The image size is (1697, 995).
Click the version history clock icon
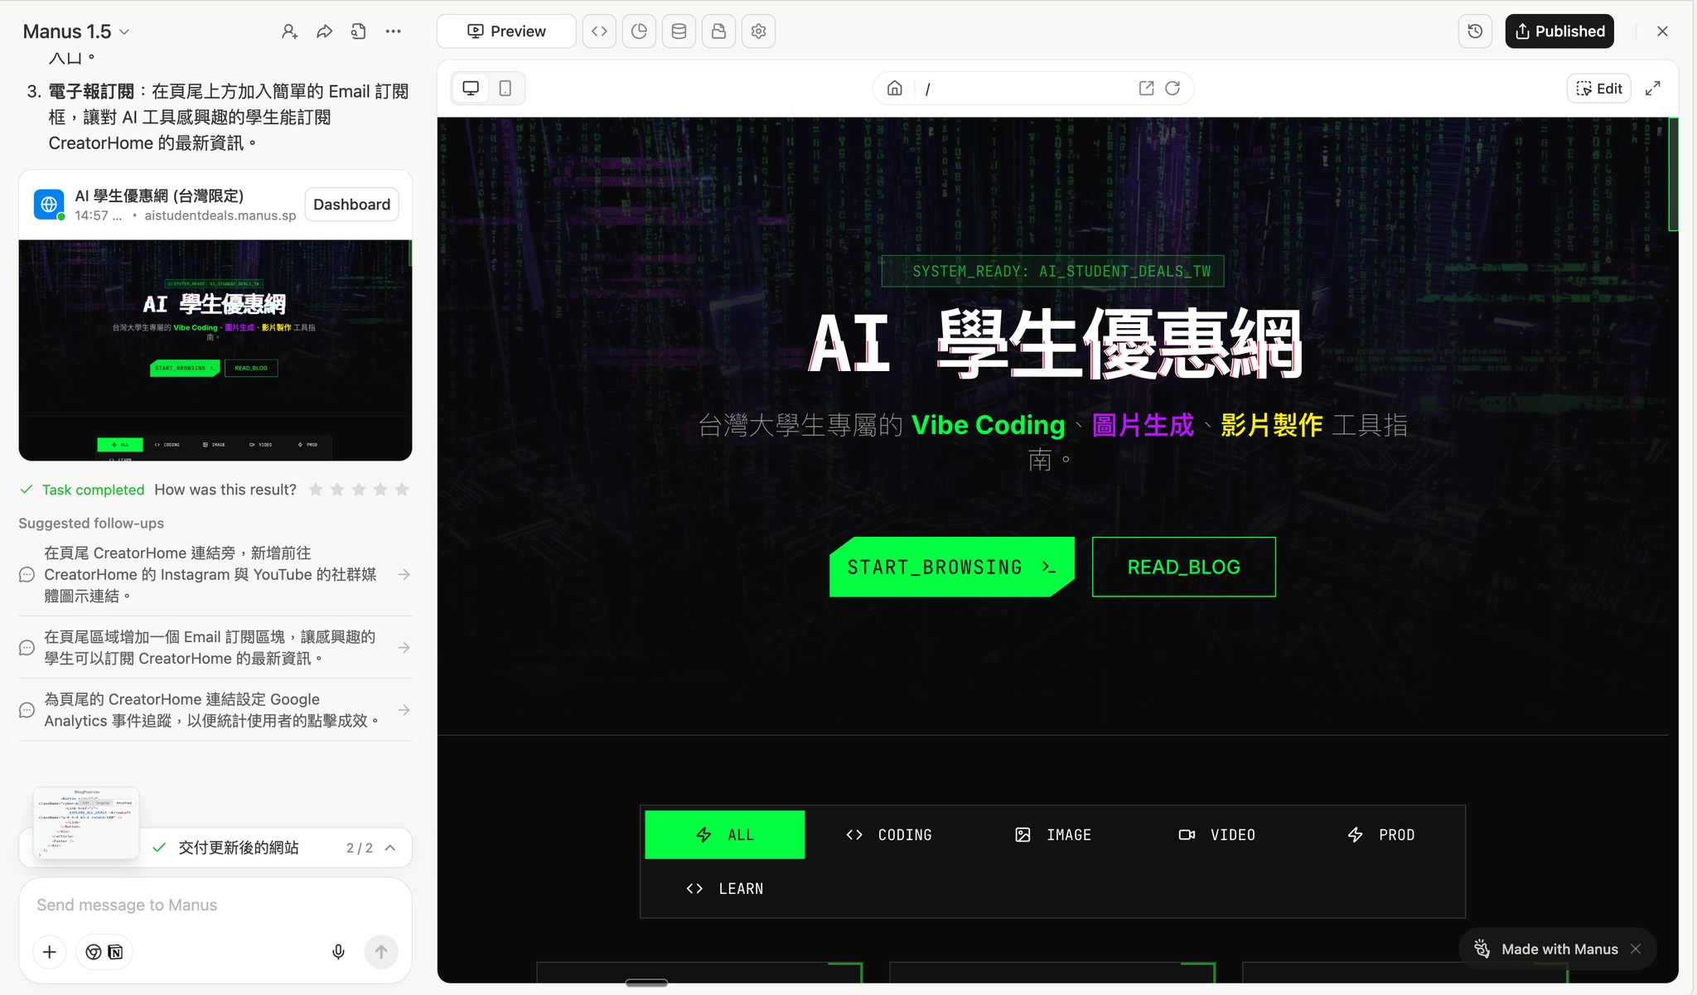coord(1475,31)
